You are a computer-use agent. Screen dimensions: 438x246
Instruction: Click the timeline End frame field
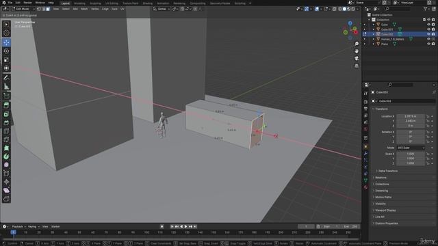pos(350,226)
